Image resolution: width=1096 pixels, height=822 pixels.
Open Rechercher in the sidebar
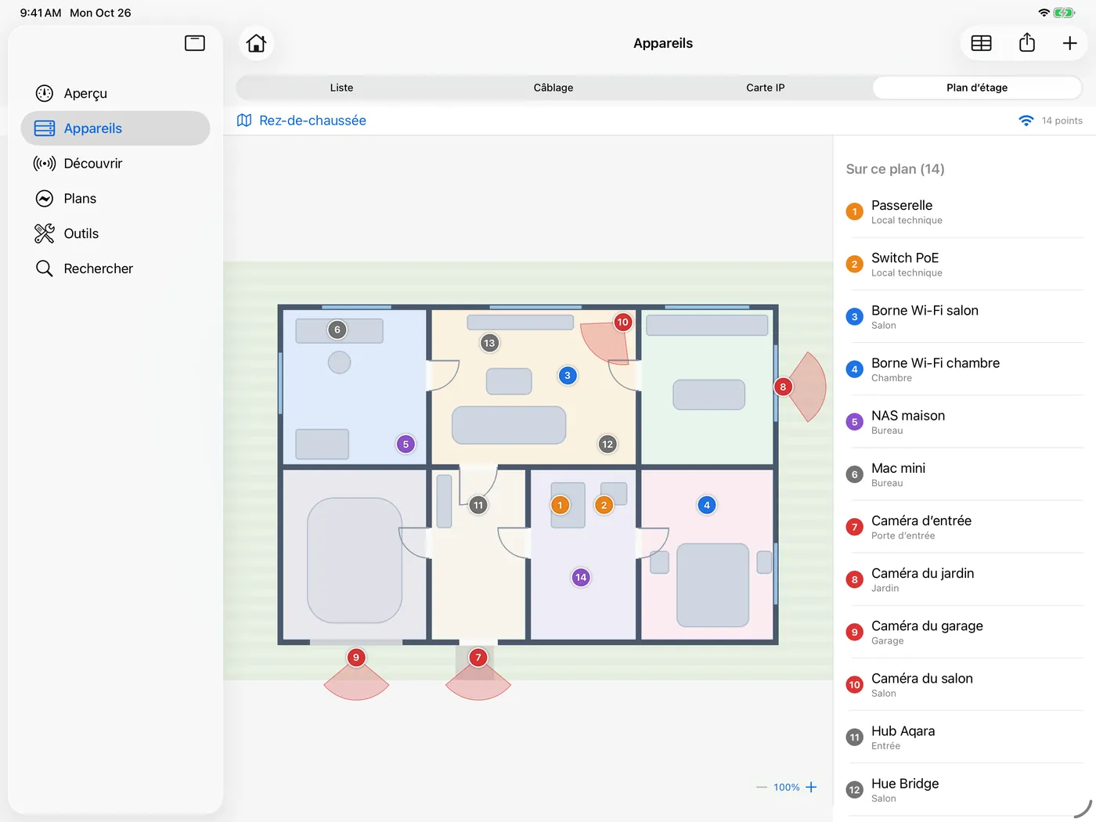pyautogui.click(x=115, y=269)
